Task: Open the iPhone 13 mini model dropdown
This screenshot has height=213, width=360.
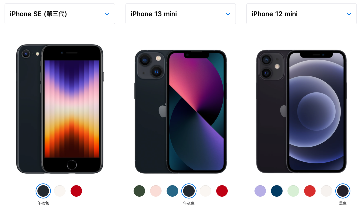Action: pos(180,14)
